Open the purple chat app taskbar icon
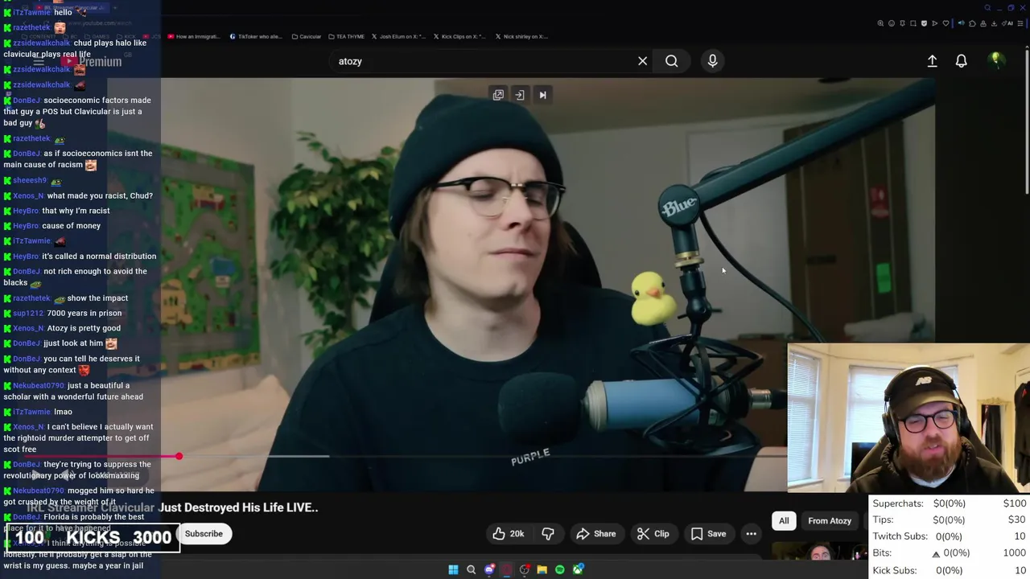 click(489, 569)
